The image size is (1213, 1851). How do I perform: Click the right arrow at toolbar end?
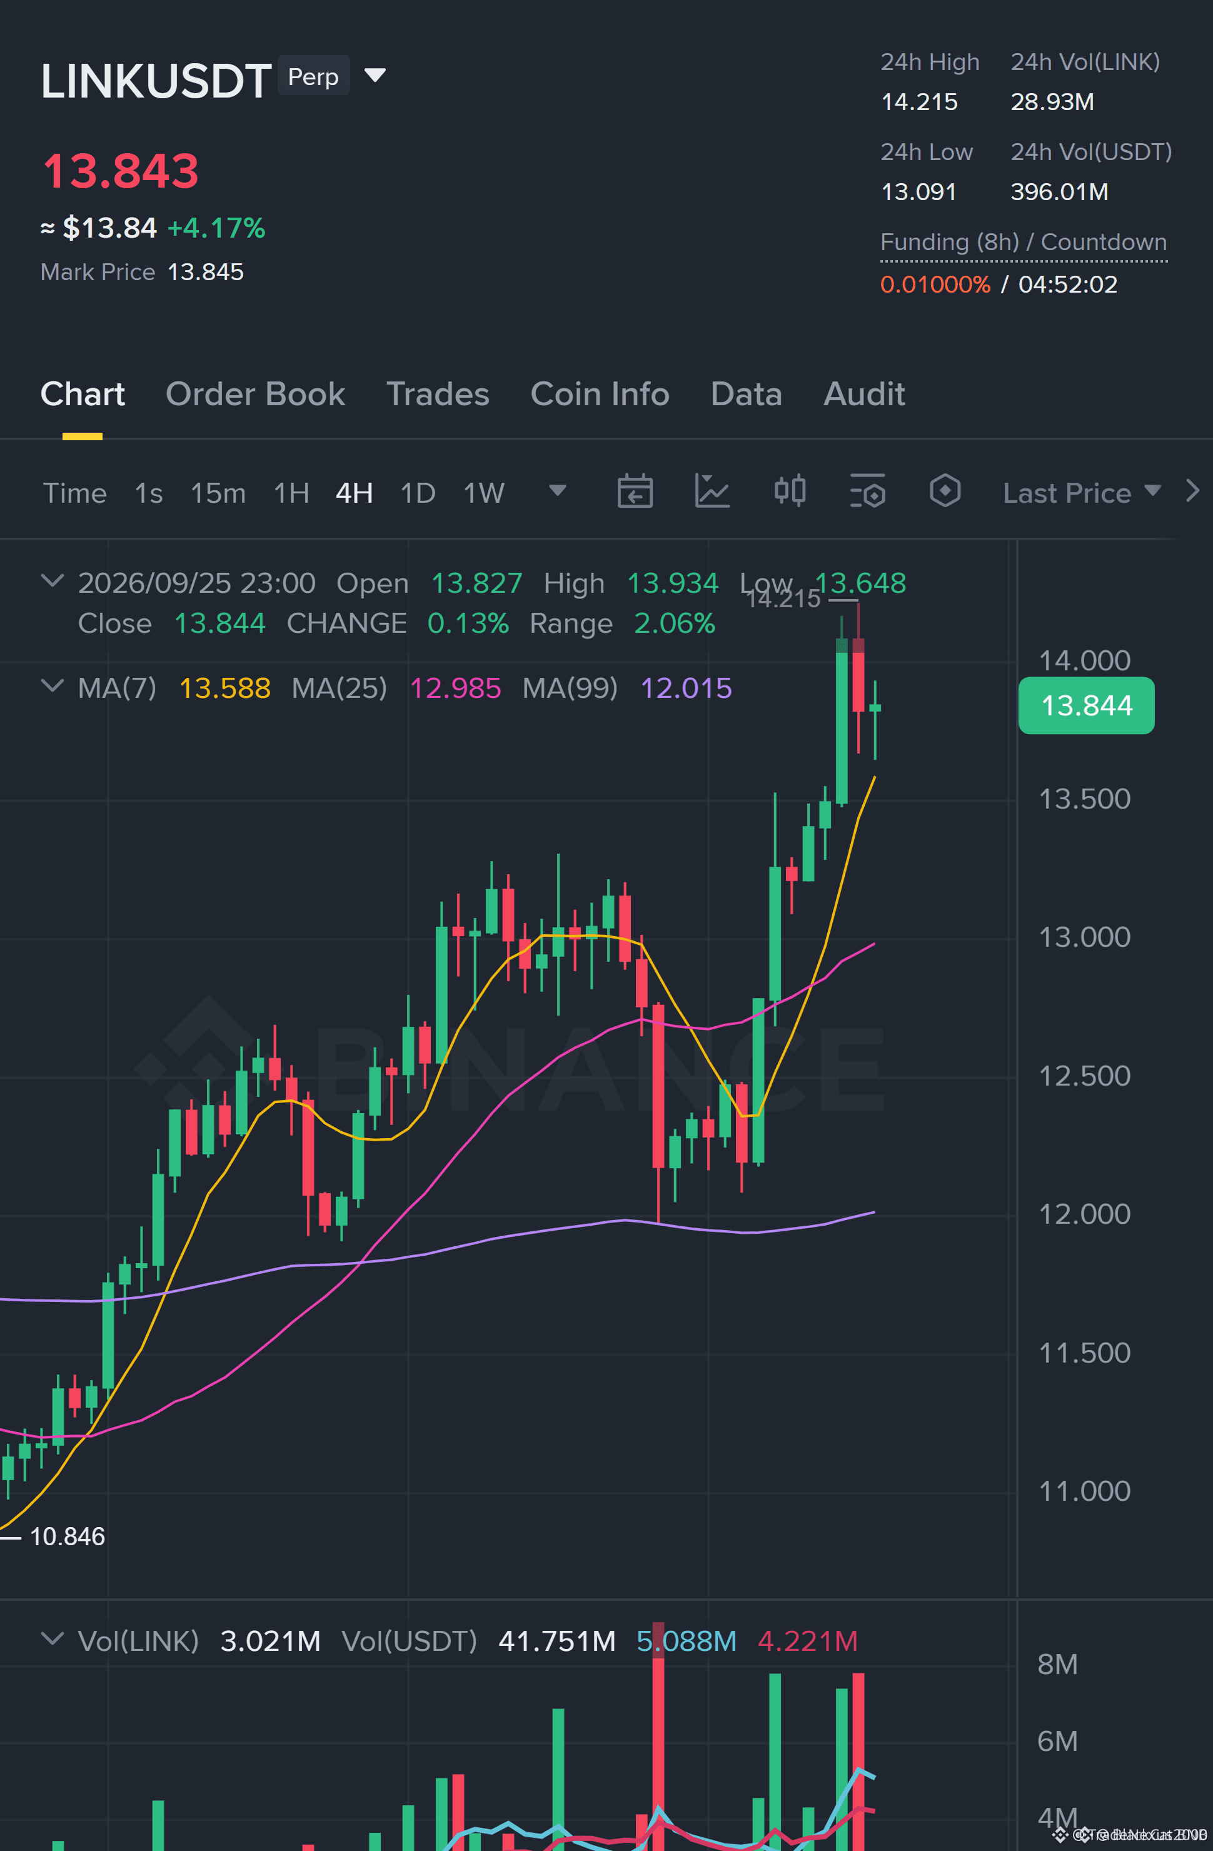point(1192,491)
